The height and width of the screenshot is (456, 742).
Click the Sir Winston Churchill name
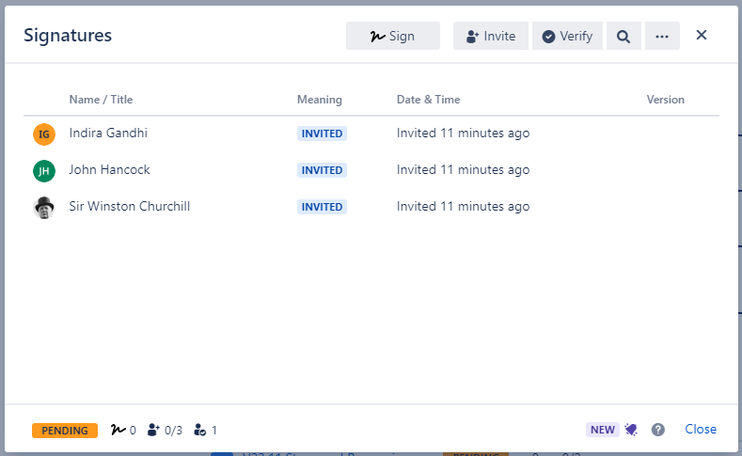coord(130,206)
